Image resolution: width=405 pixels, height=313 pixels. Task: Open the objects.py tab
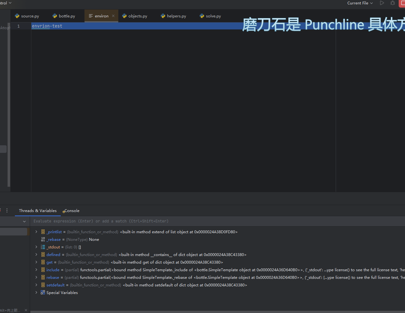tap(135, 16)
